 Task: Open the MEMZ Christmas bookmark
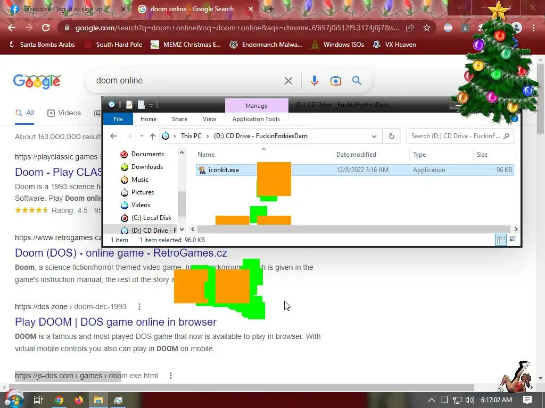pos(186,45)
